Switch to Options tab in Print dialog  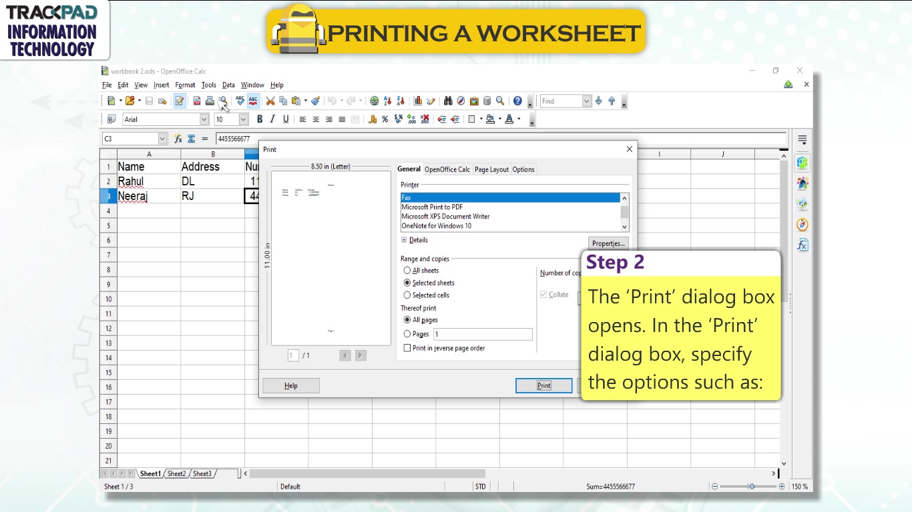[x=523, y=169]
